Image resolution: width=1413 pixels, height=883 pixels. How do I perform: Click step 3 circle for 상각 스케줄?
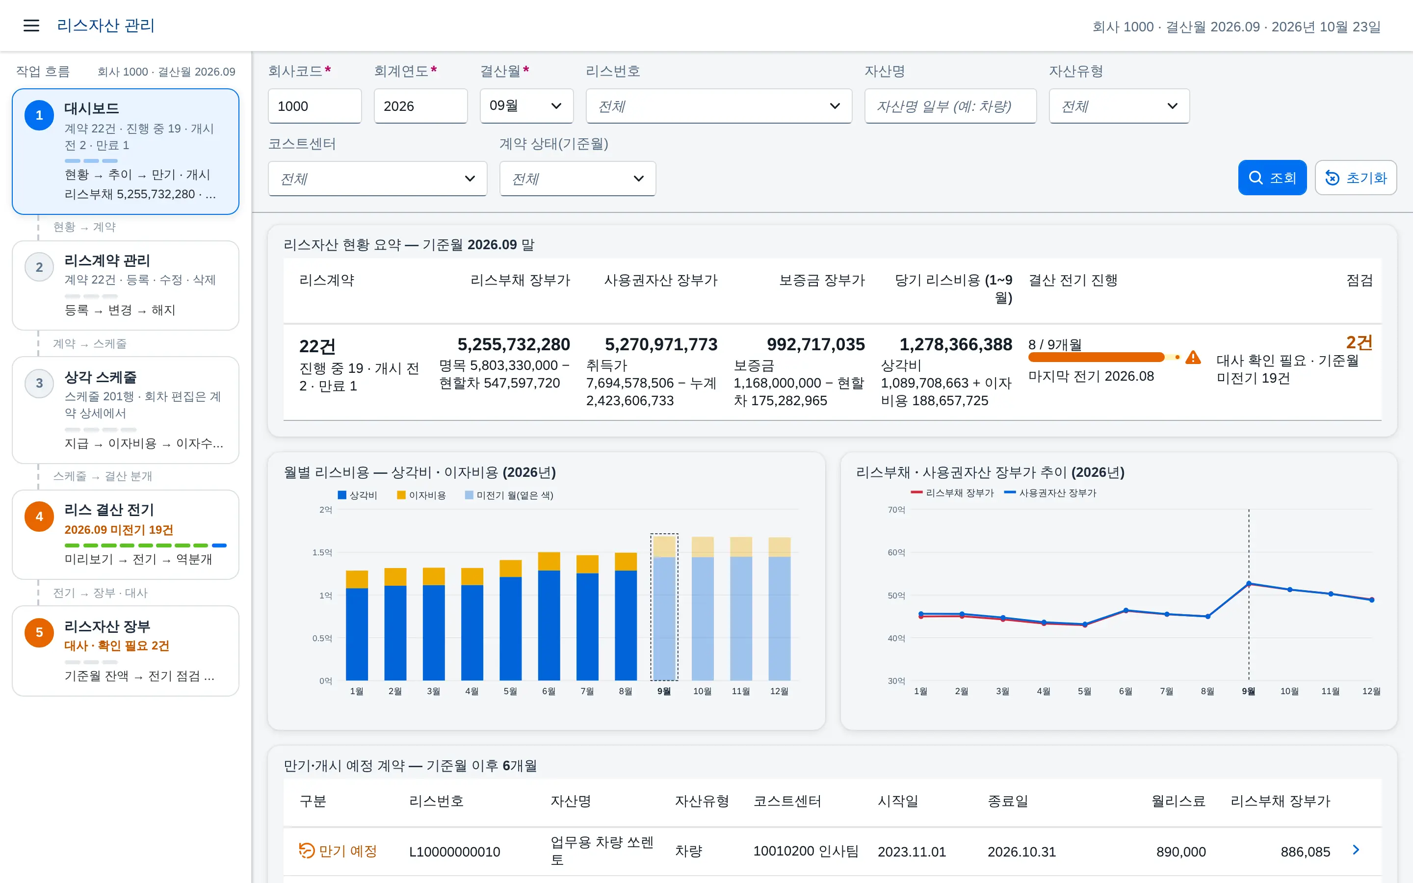(39, 384)
